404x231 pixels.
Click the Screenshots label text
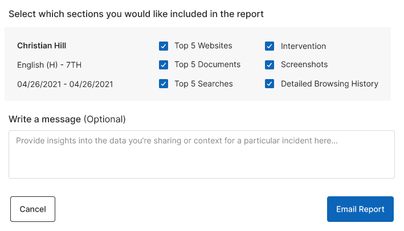(304, 64)
